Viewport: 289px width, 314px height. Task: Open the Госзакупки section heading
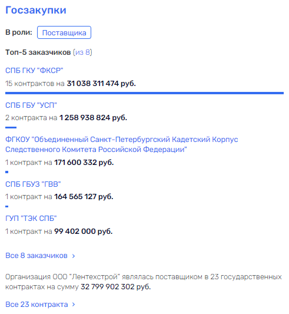point(36,10)
